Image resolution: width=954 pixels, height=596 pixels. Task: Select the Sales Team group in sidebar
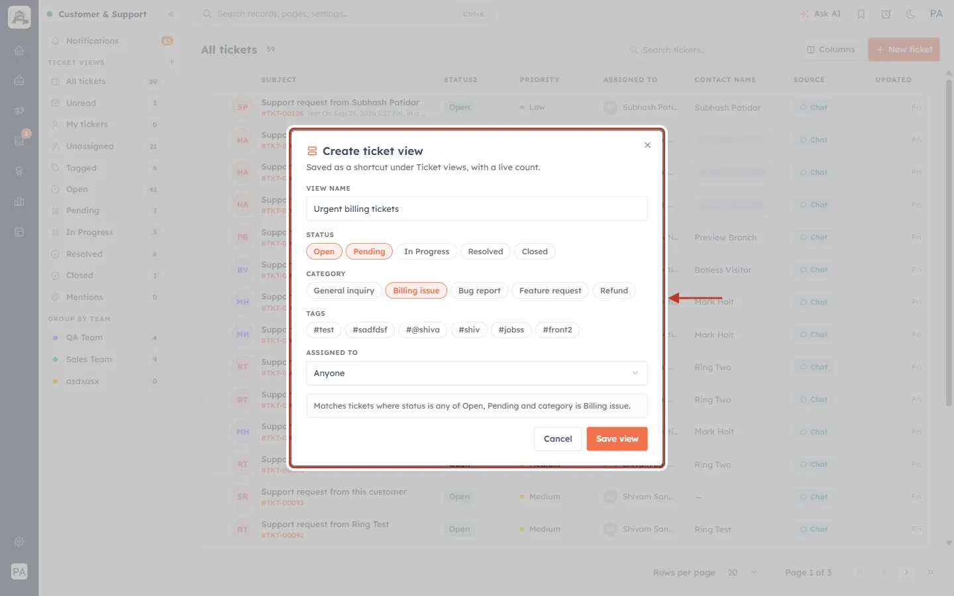[105, 360]
